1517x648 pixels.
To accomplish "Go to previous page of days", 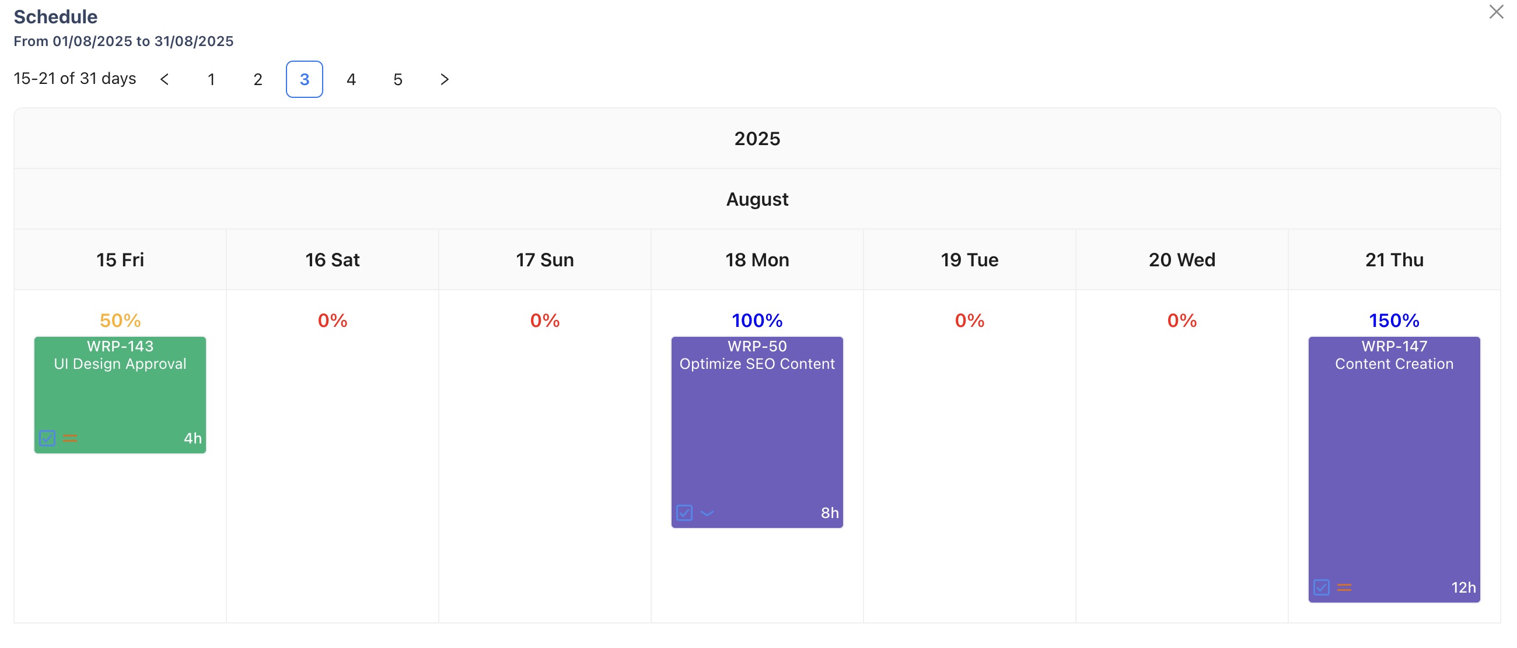I will click(x=165, y=79).
